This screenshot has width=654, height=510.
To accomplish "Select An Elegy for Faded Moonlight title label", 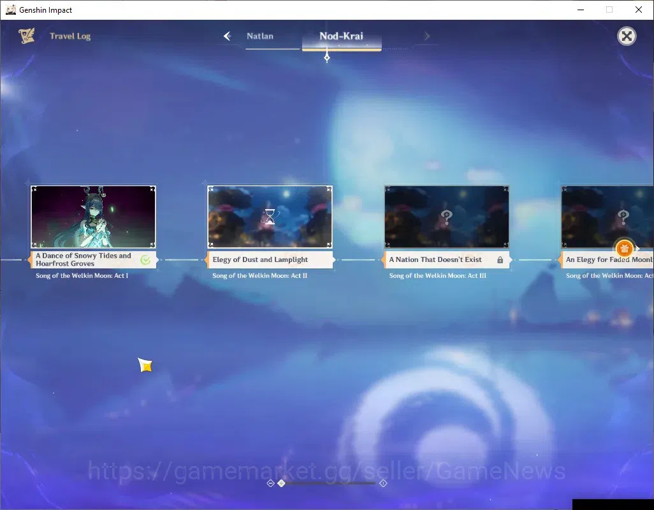I will [x=607, y=259].
